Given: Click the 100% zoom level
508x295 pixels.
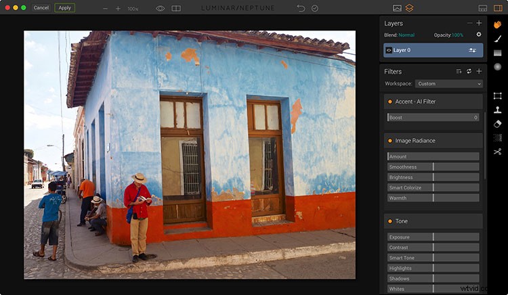Looking at the screenshot, I should tap(133, 9).
